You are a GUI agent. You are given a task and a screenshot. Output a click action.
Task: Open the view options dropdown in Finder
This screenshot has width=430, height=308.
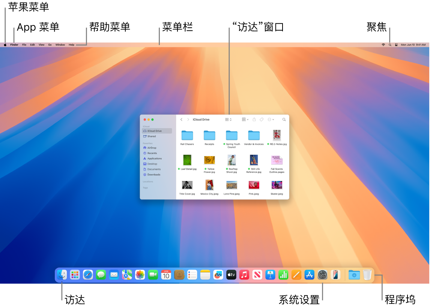point(228,119)
